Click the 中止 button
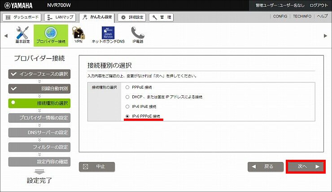The image size is (332, 192). 97,166
